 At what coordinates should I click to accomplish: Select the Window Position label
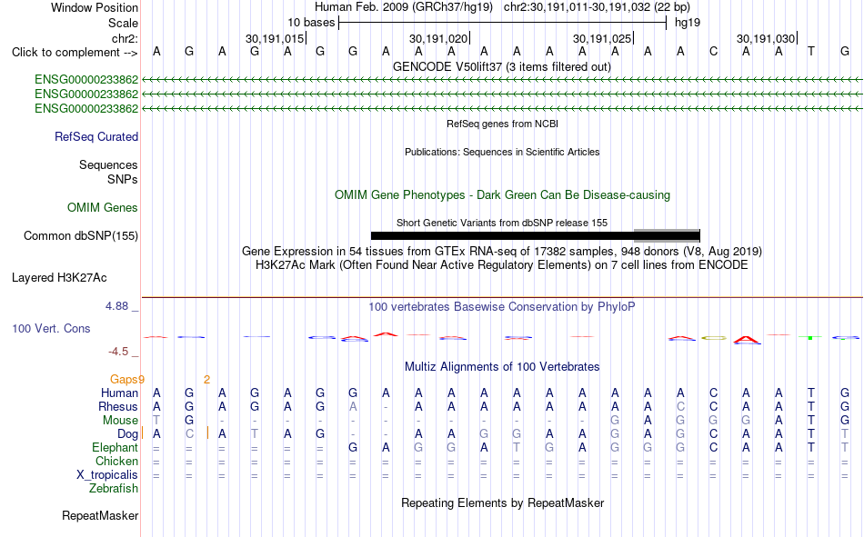click(x=95, y=7)
